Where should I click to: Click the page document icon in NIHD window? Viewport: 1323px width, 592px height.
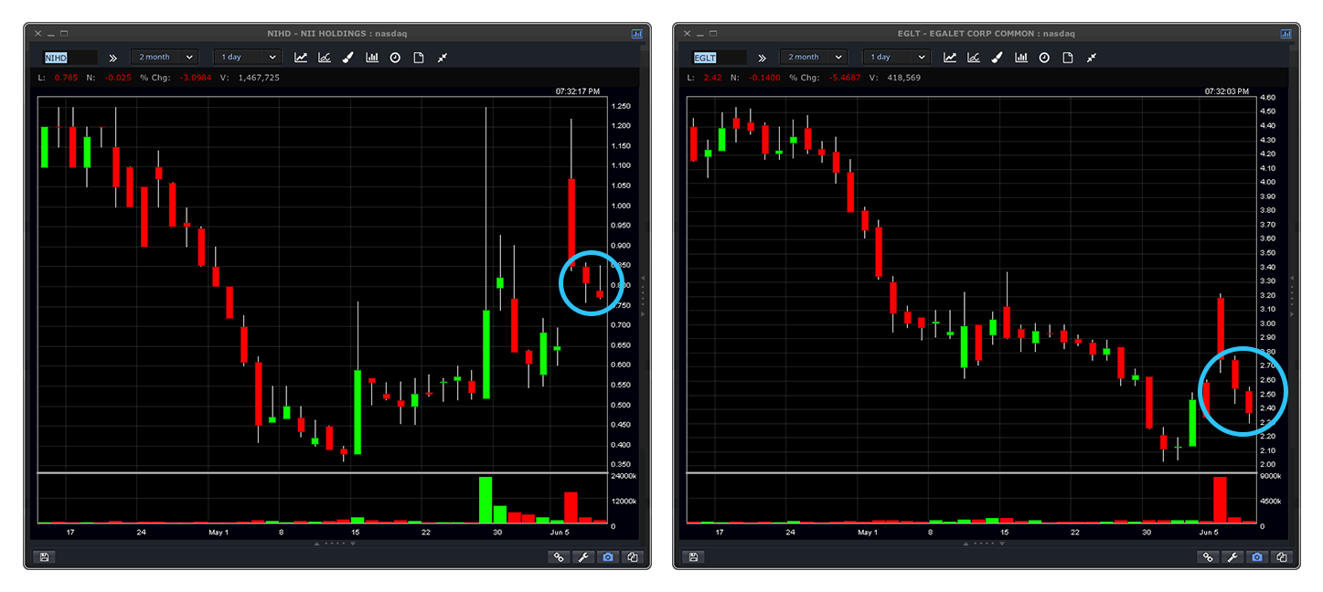coord(419,57)
